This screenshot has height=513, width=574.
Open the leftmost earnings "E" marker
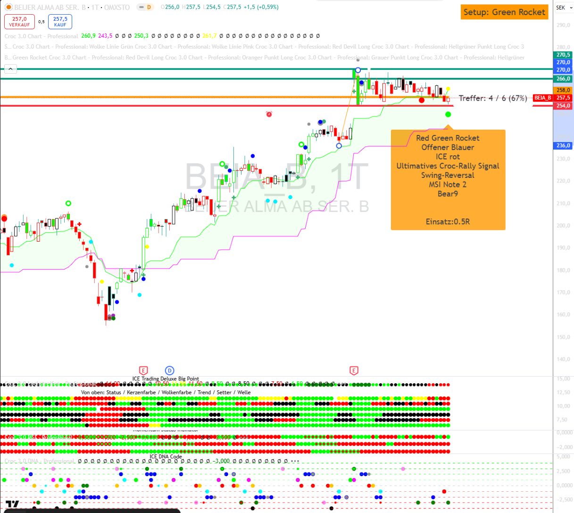click(x=144, y=370)
